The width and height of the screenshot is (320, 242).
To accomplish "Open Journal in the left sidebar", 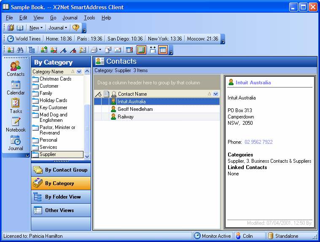I will point(16,143).
